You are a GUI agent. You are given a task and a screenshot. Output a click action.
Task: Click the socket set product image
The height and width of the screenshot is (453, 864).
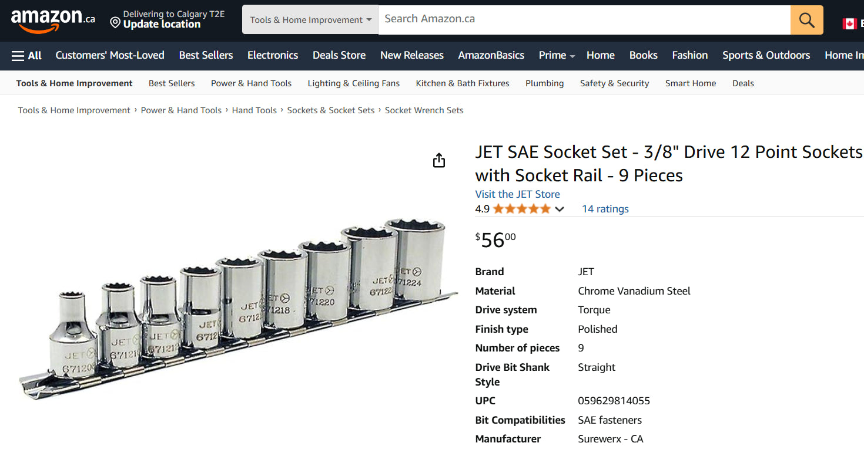pyautogui.click(x=237, y=308)
